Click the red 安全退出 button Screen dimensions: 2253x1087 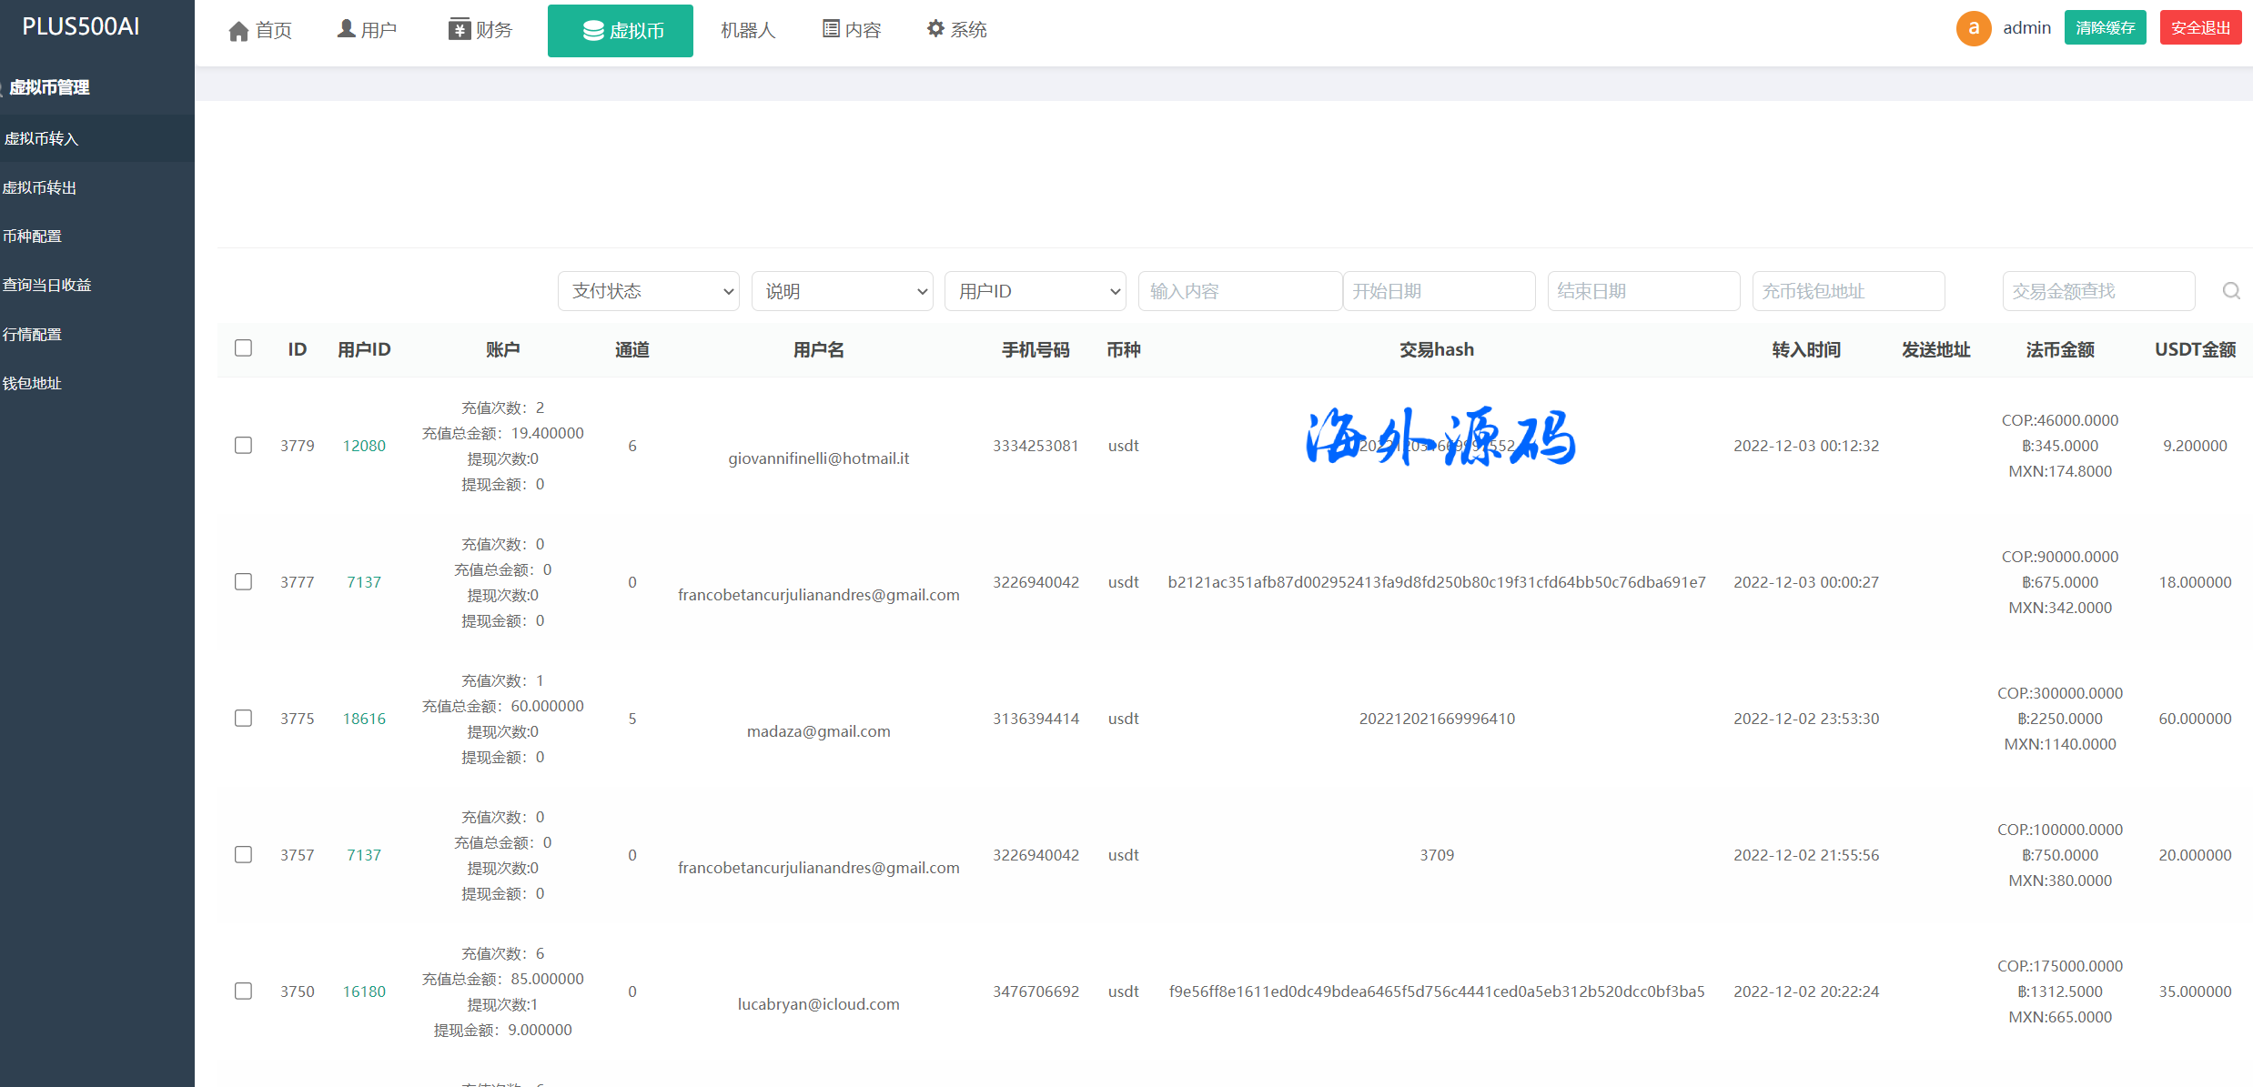tap(2199, 28)
